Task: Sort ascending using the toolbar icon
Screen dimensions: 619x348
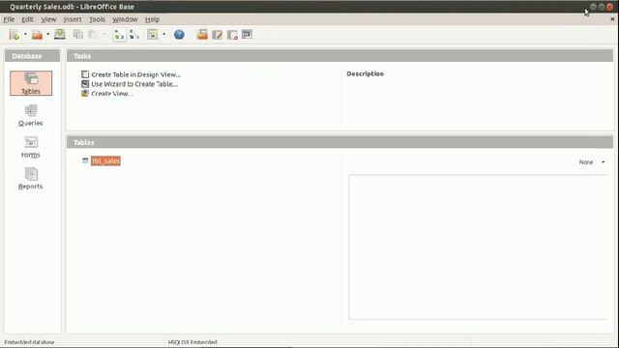Action: (119, 35)
